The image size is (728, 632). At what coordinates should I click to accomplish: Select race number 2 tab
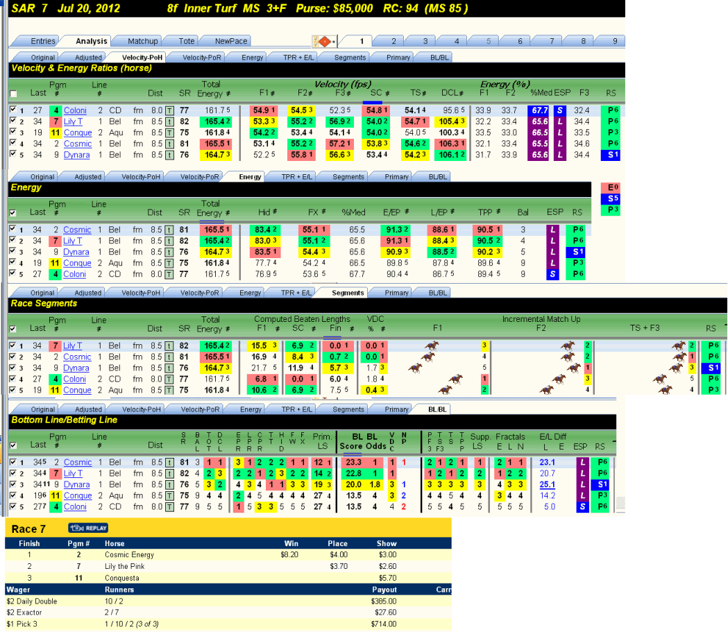click(393, 42)
